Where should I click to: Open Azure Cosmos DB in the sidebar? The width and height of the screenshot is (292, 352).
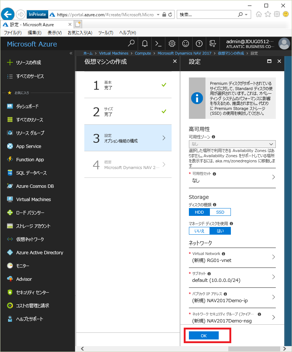[31, 186]
